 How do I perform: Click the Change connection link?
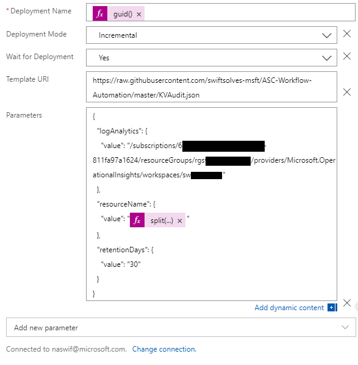pyautogui.click(x=164, y=349)
